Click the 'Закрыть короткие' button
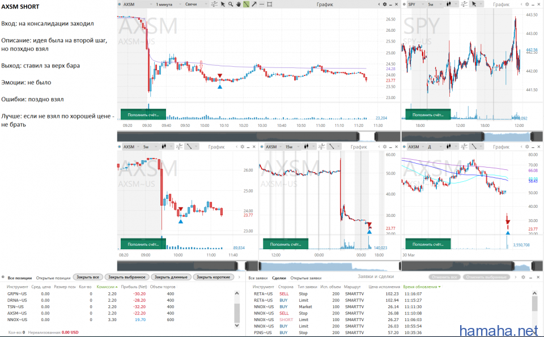Image resolution: width=544 pixels, height=337 pixels. [213, 277]
